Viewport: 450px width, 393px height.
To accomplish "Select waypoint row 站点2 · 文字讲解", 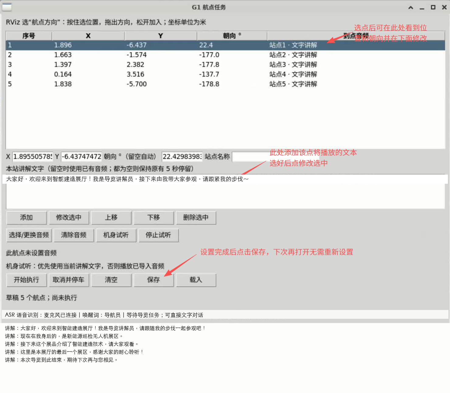I will click(225, 55).
